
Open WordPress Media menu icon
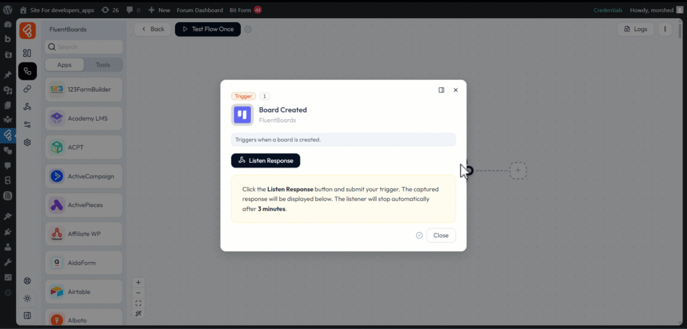pyautogui.click(x=7, y=90)
